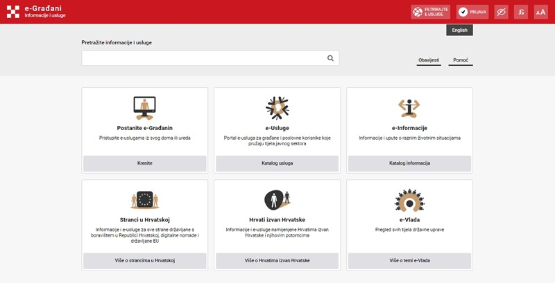555x283 pixels.
Task: Toggle larger text size with the AA button
Action: [x=540, y=12]
